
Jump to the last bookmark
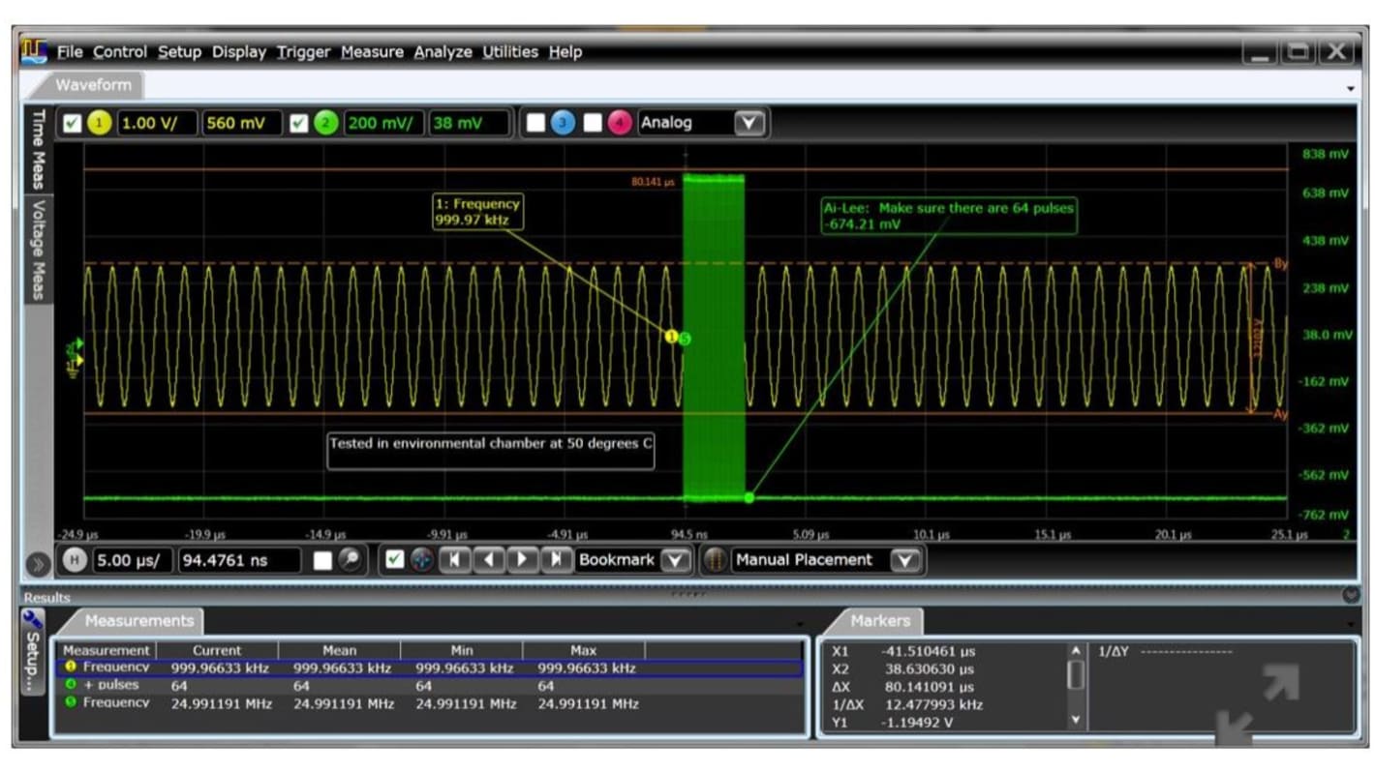[x=556, y=560]
